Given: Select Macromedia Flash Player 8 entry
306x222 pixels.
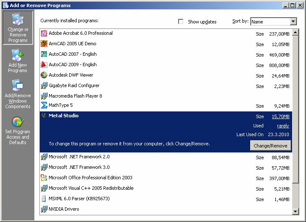Looking at the screenshot, I should (166, 96).
